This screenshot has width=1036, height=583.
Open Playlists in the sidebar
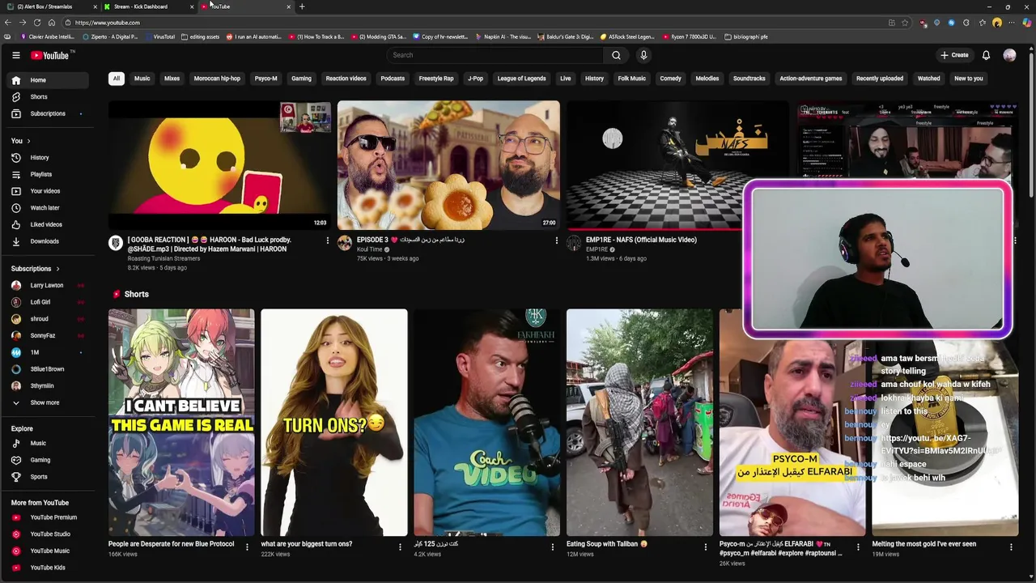pyautogui.click(x=49, y=174)
